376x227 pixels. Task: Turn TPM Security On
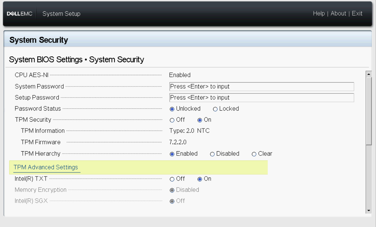click(200, 120)
